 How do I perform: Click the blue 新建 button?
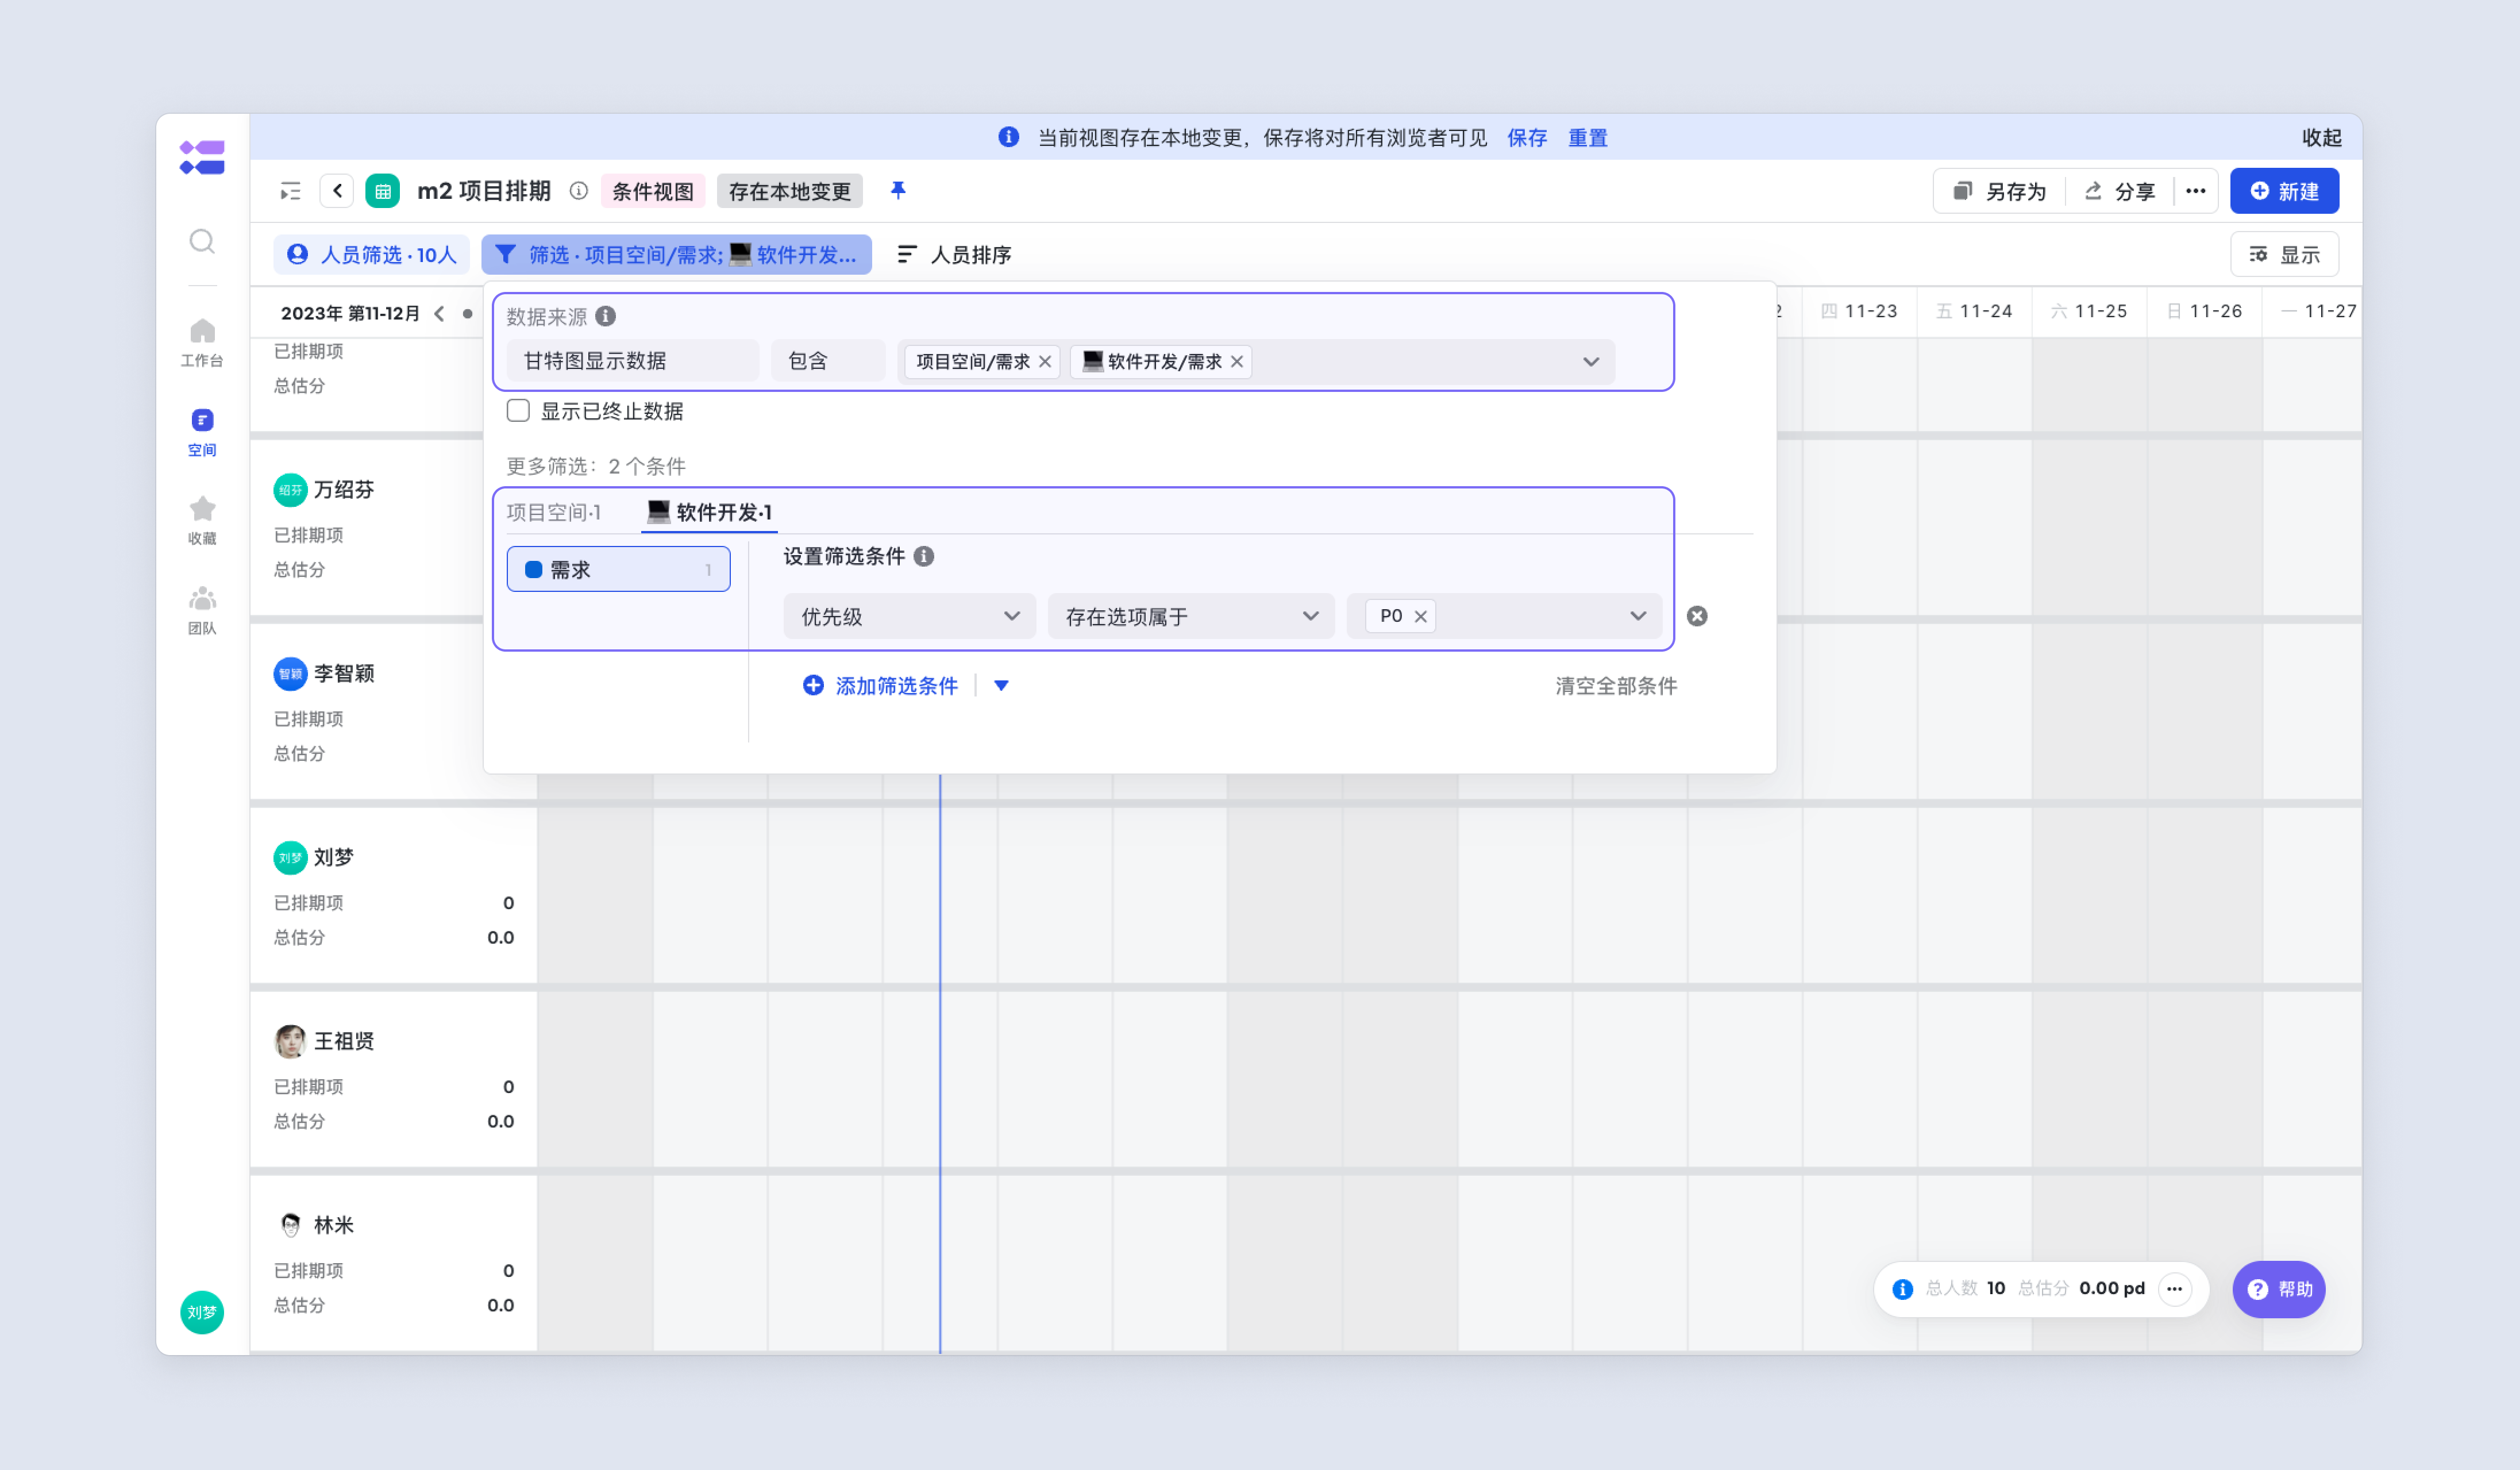2284,191
